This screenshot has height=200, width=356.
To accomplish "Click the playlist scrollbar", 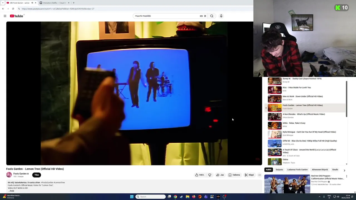I will (x=347, y=99).
